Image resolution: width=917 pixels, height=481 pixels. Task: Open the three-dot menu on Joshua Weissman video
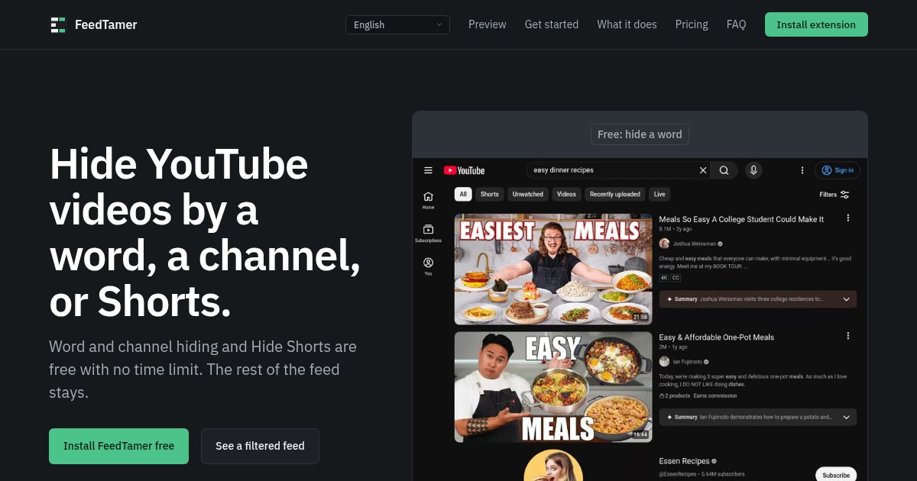pos(847,218)
